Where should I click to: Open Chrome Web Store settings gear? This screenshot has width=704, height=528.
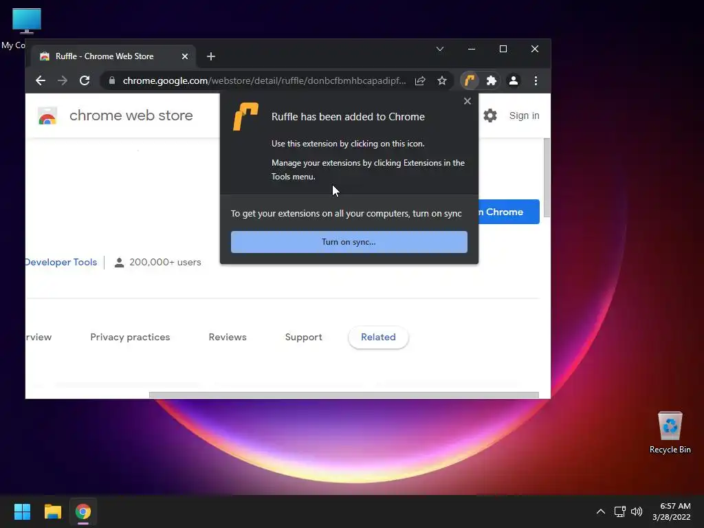coord(489,115)
